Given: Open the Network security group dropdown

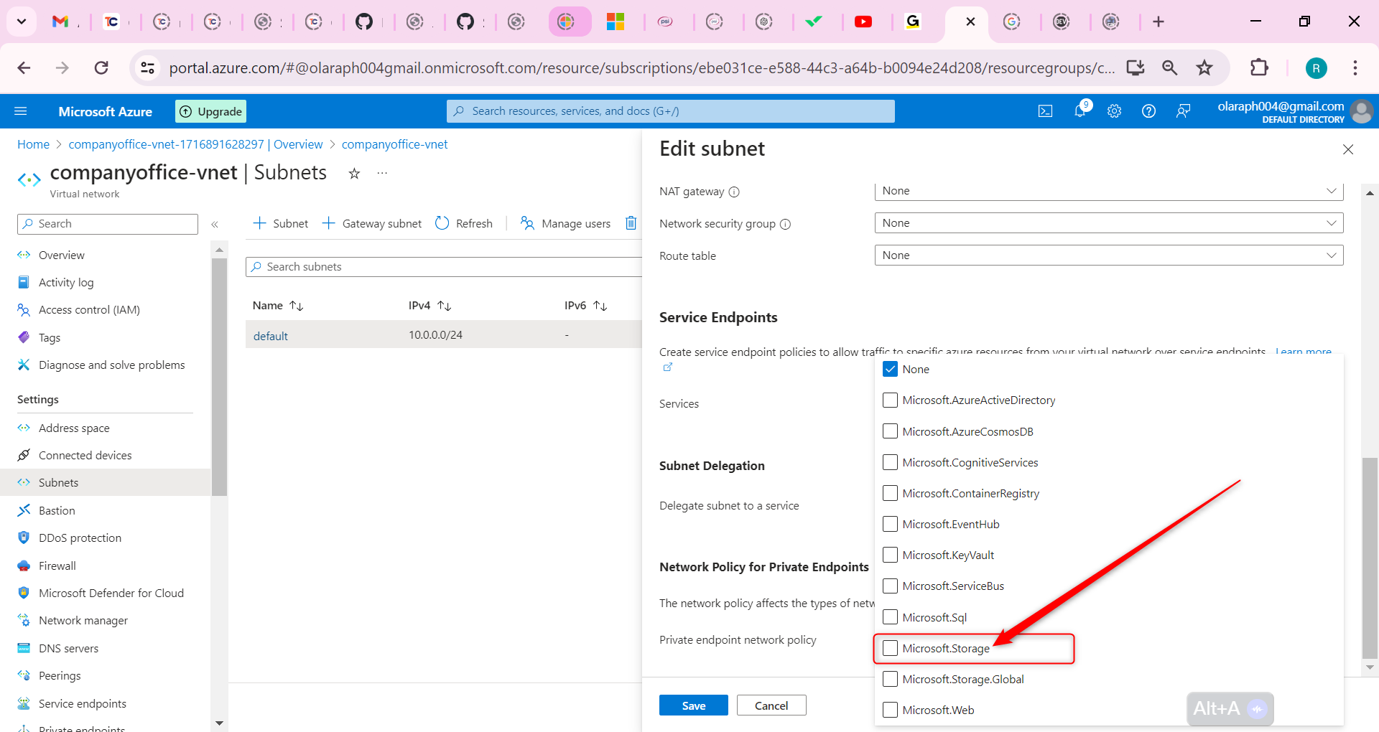Looking at the screenshot, I should [1108, 223].
